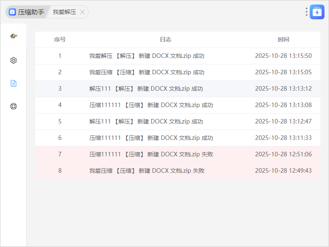Click timestamp 2025-10-28 13:11:33 in row 6

[x=283, y=138]
